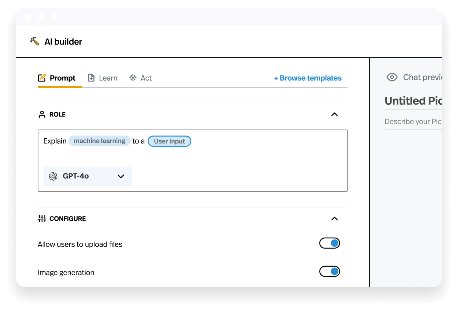
Task: Click the Learn tab document icon
Action: tap(91, 78)
